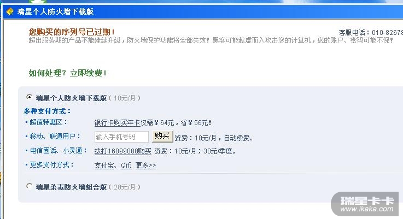
Task: Click the 瑞星个人防火墙下载版 option label
Action: point(71,98)
